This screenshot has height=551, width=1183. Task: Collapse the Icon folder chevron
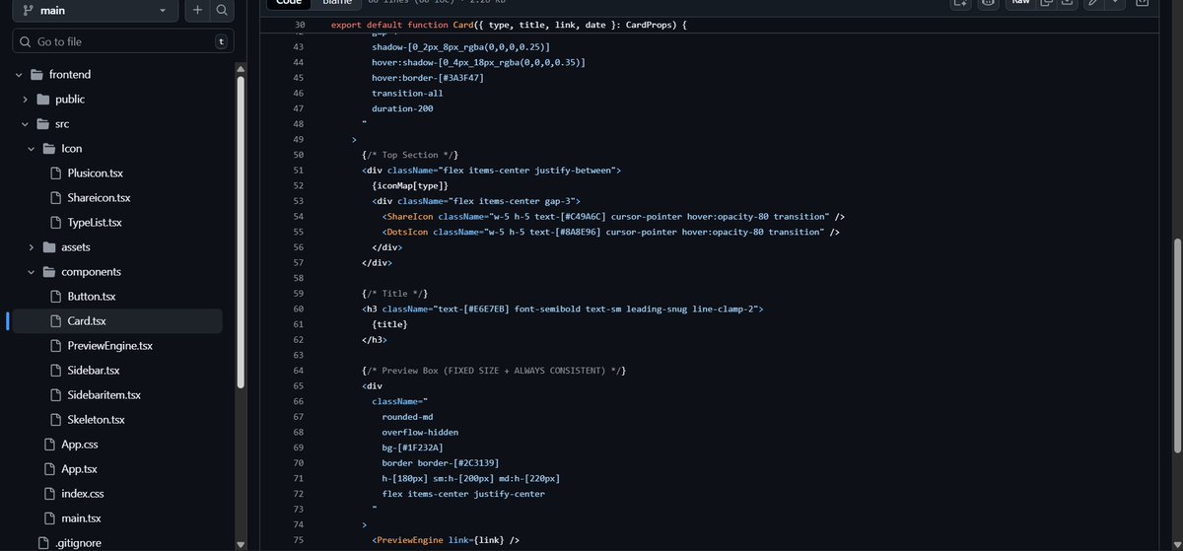click(31, 149)
